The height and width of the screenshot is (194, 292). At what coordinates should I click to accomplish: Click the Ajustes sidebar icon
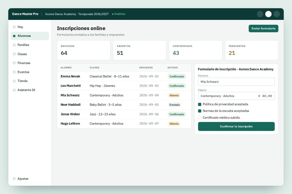14,179
